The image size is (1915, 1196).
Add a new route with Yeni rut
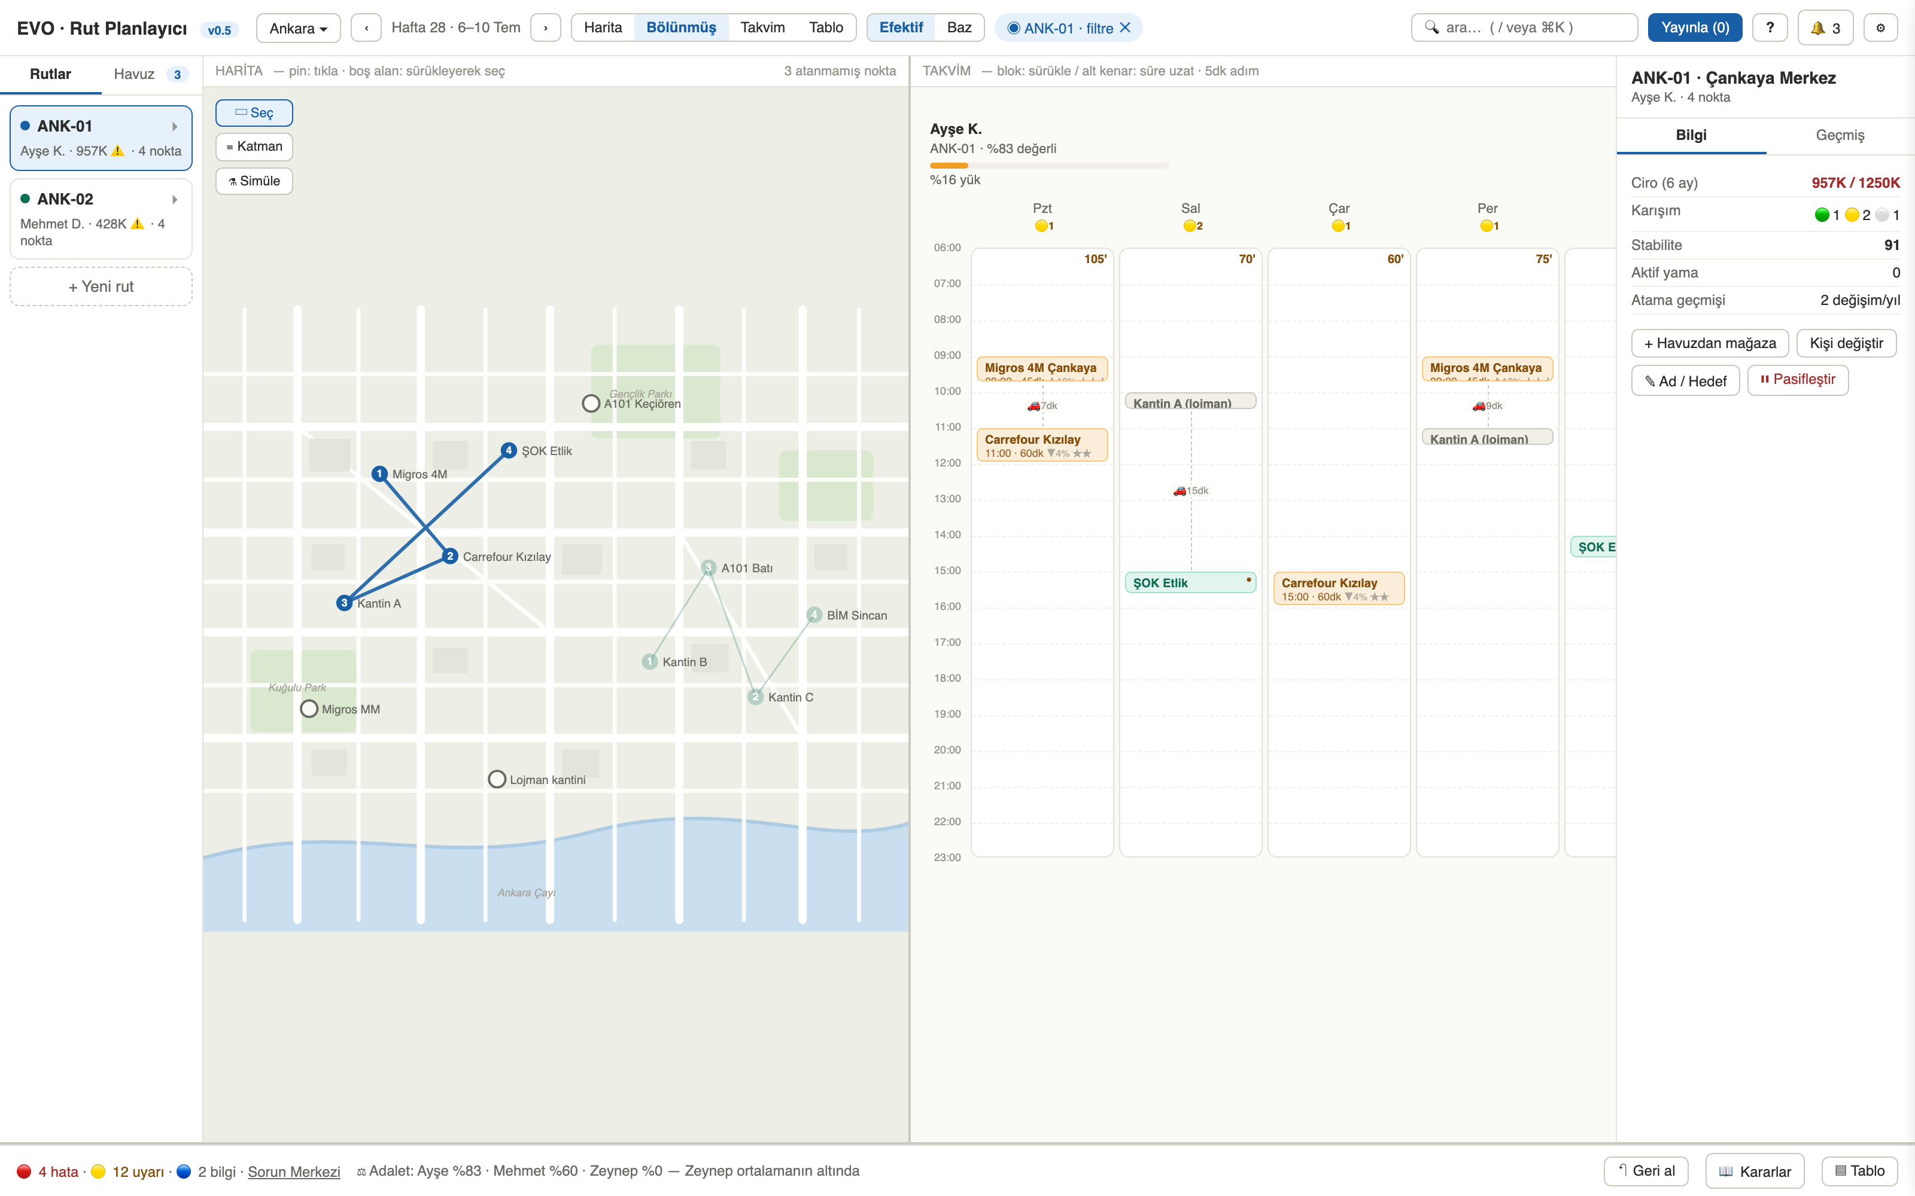[101, 286]
